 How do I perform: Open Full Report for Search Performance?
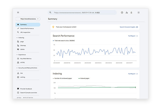point(133,36)
